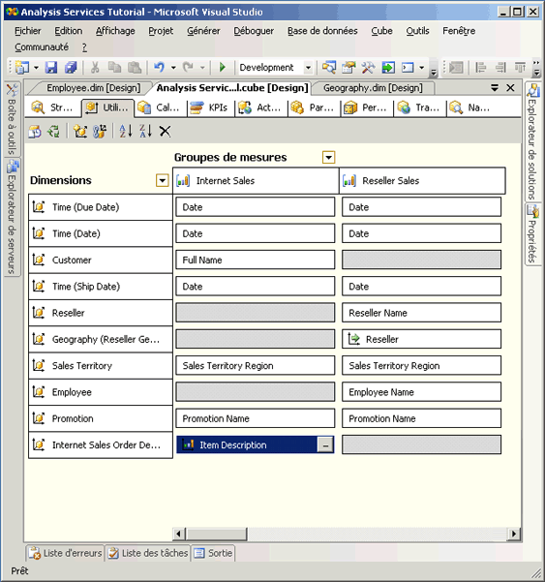This screenshot has width=545, height=582.
Task: Open the Boîte à outils side panel
Action: point(12,119)
